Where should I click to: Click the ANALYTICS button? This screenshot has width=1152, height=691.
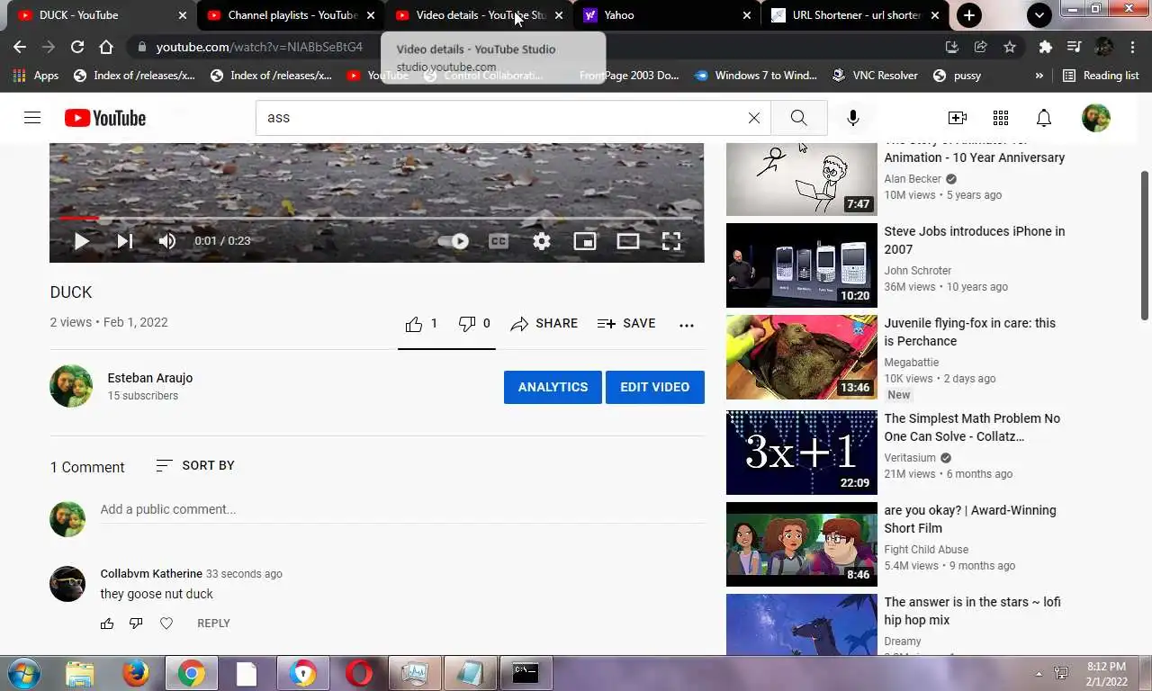553,387
